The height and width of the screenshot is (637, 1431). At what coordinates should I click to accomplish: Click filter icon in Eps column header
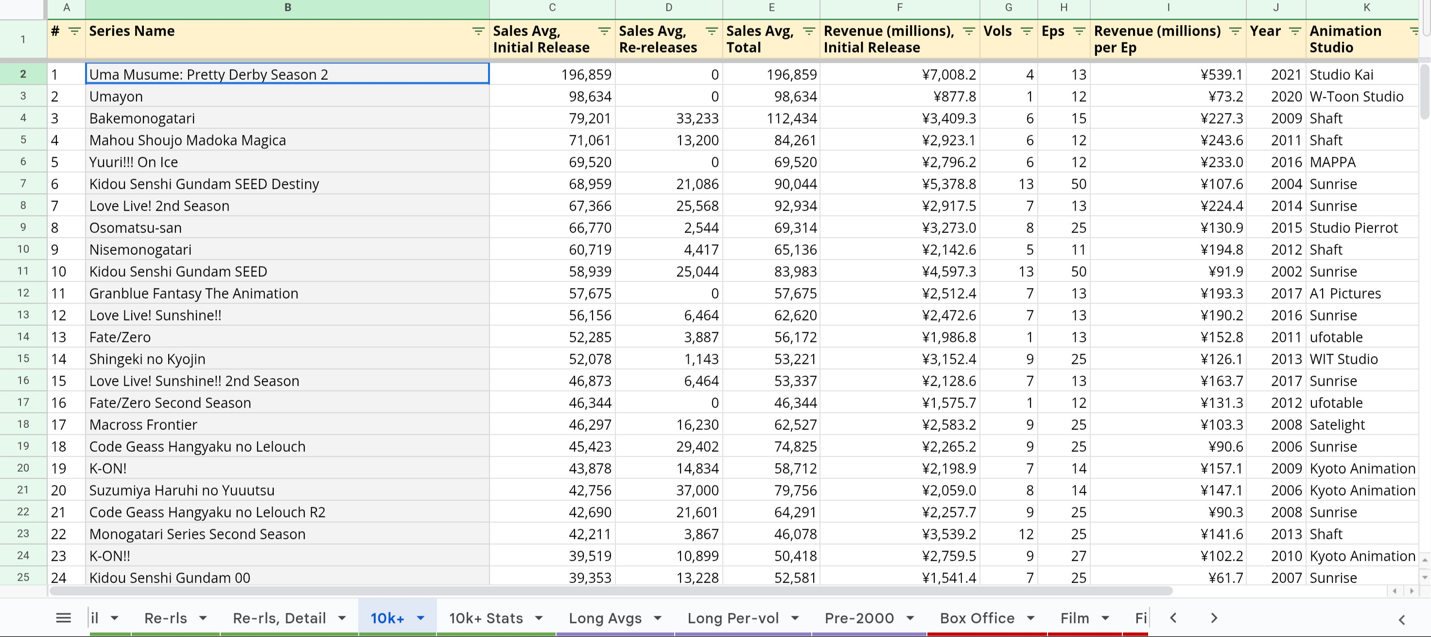click(1079, 31)
